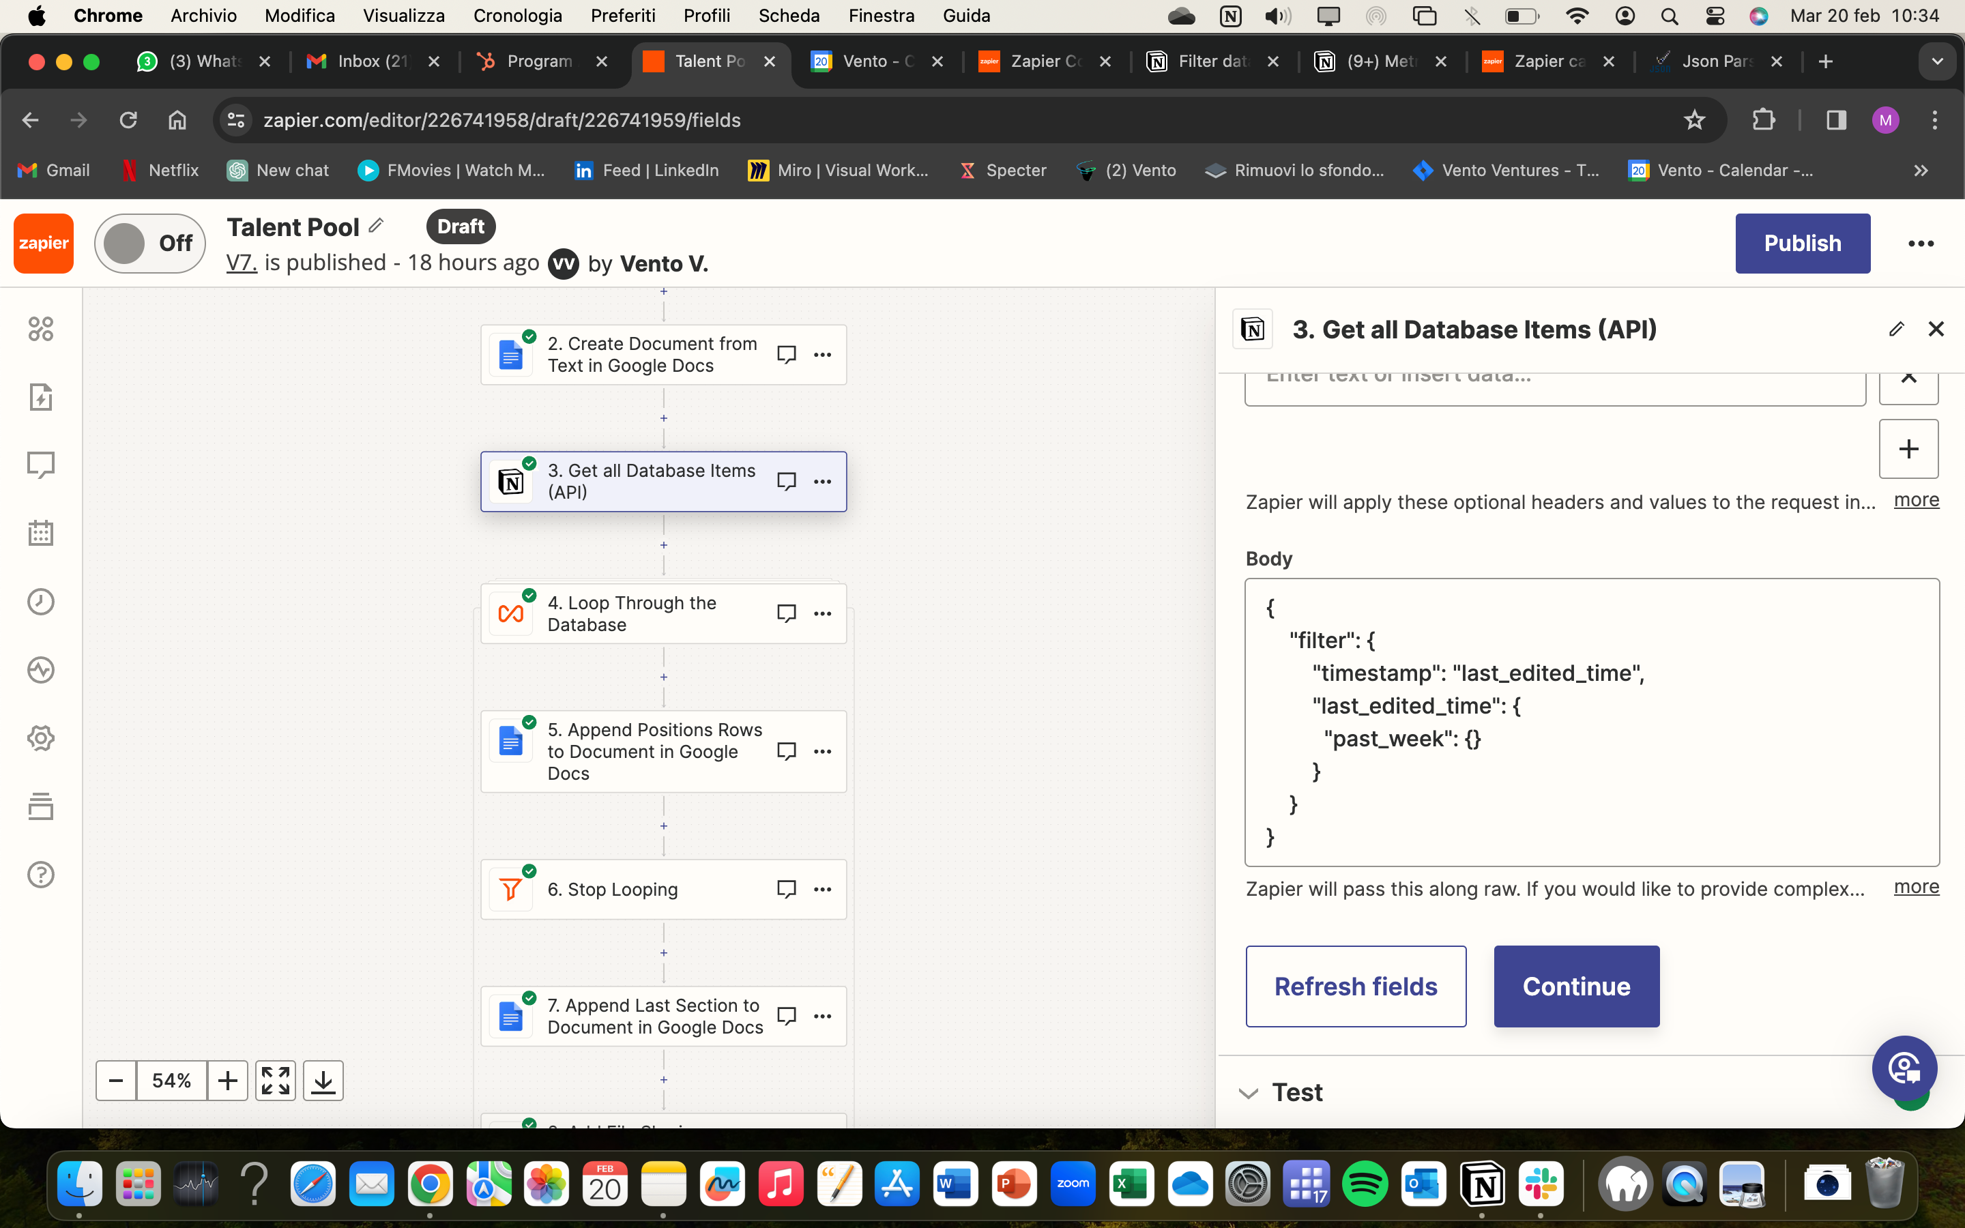
Task: Add a note to step 3
Action: coord(786,482)
